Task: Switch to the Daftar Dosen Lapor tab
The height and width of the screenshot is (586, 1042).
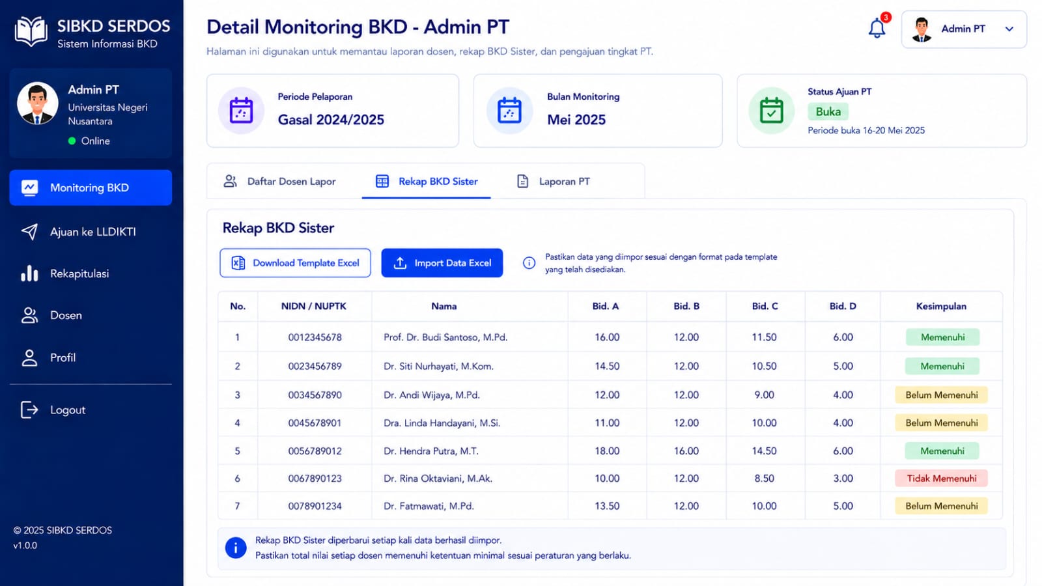Action: (x=280, y=181)
